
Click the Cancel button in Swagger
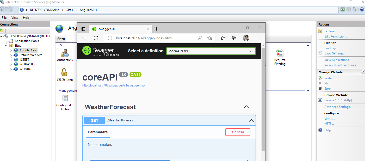[x=238, y=132]
